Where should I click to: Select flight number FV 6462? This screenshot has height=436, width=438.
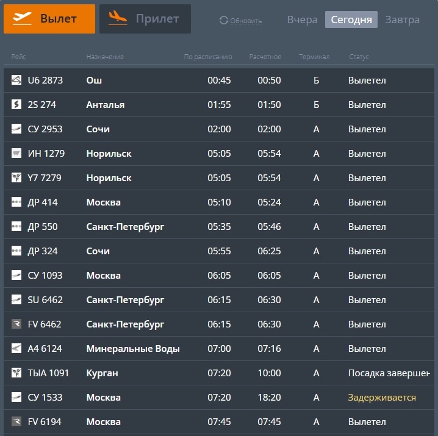point(45,324)
